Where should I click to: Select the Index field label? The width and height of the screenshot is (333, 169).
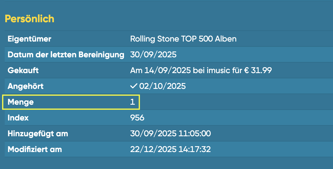[18, 118]
